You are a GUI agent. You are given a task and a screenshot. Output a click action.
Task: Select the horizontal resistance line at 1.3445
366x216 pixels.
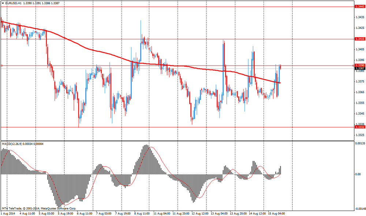coord(183,7)
